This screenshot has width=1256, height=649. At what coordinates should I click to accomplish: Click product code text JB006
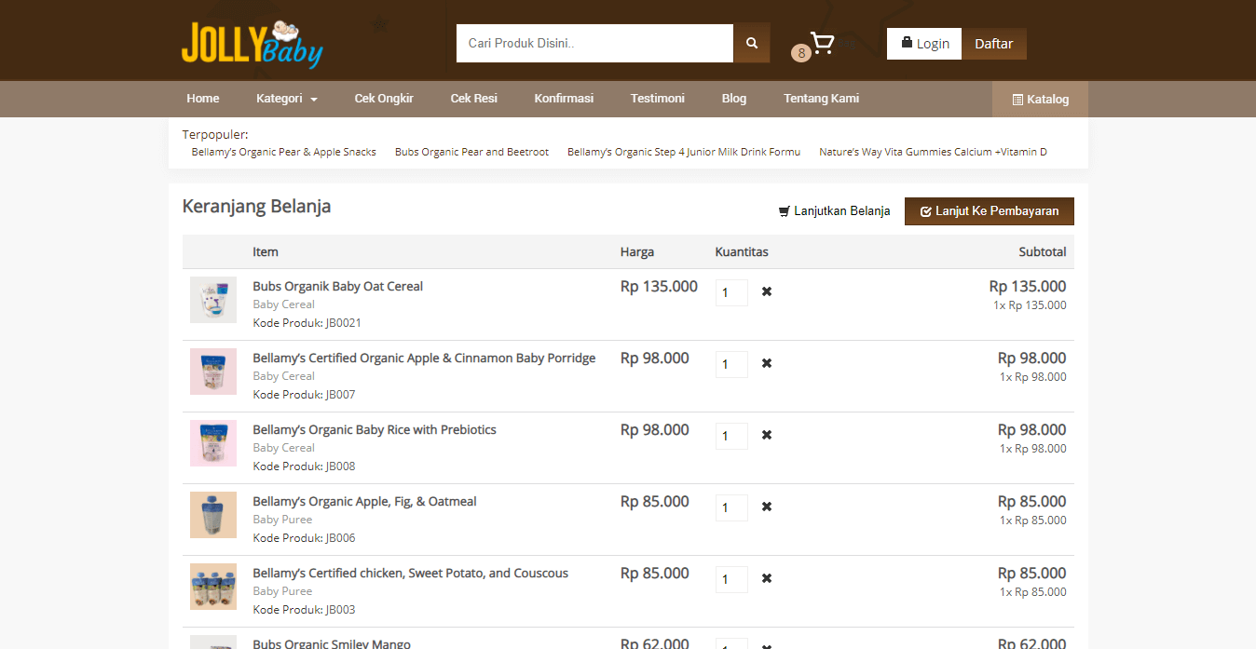pos(340,538)
